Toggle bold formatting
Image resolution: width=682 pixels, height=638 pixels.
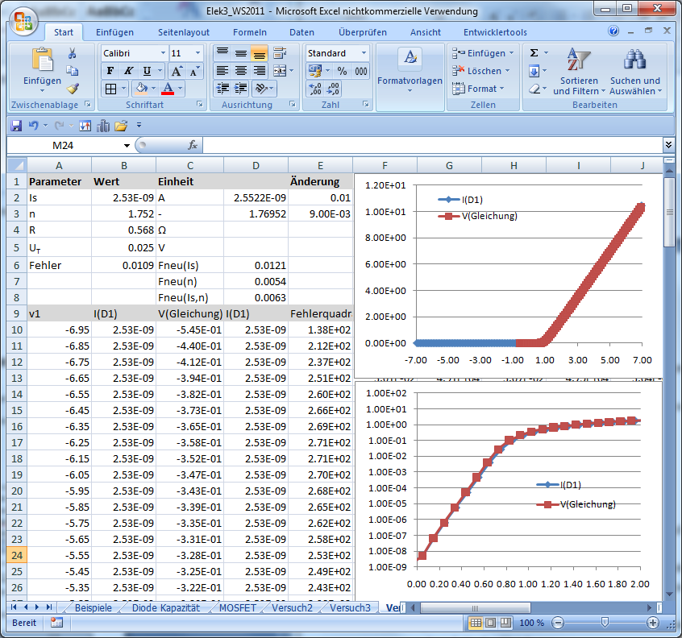point(111,71)
